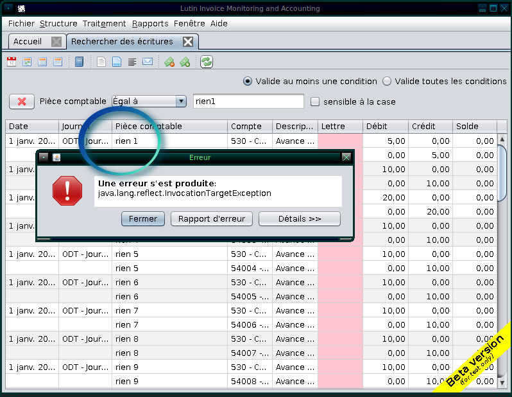Click the red calendar date icon

[12, 62]
